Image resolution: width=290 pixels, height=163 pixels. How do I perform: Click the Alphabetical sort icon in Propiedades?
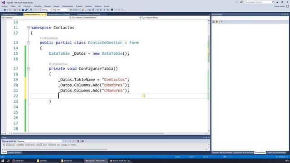pos(217,22)
